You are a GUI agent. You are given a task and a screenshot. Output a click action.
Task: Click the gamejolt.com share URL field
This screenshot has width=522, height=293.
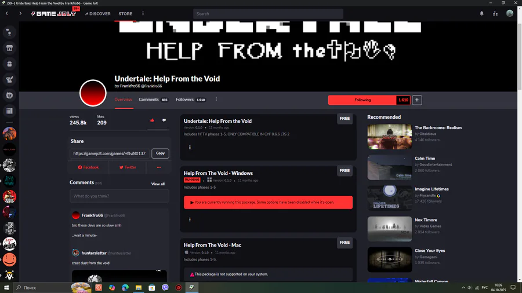[109, 153]
